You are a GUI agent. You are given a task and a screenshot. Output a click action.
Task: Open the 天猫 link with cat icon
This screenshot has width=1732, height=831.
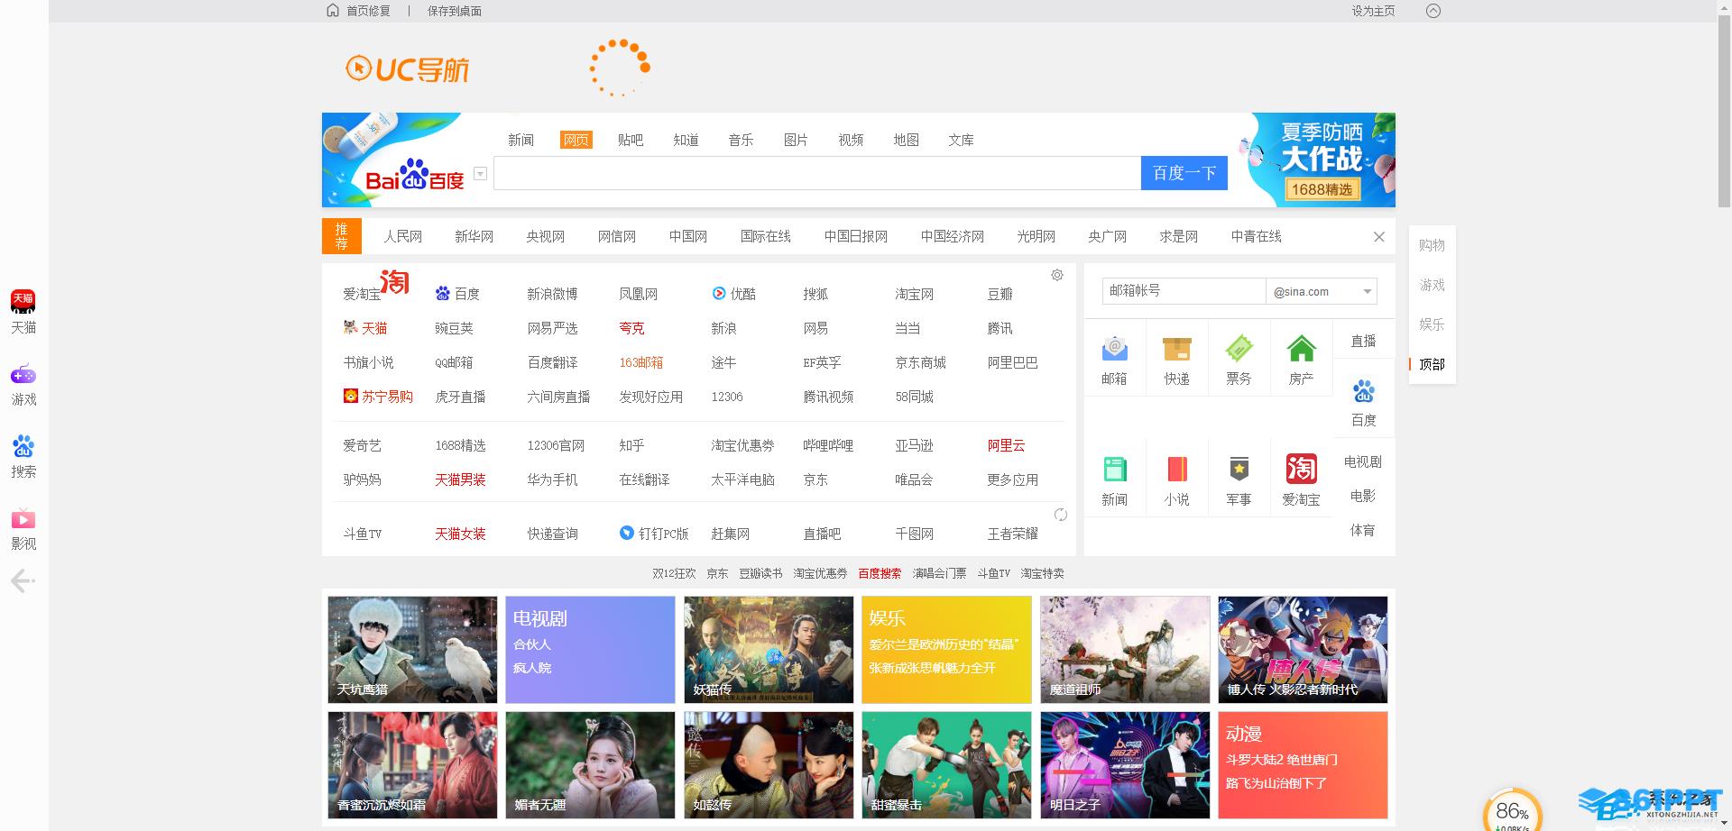click(365, 328)
